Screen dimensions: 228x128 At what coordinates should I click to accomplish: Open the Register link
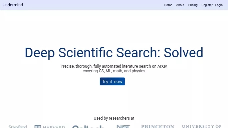[x=207, y=5]
